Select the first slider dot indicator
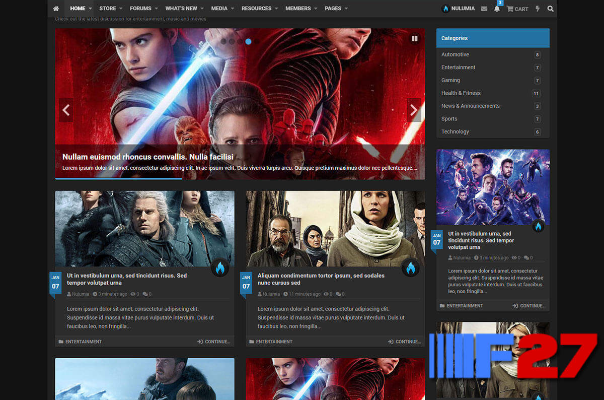Viewport: 604px width, 400px height. point(223,41)
